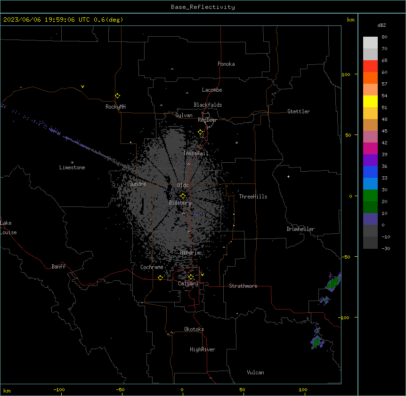Click the white asterisk above Limestone label
Screen dimensions: 406x396
pos(72,163)
